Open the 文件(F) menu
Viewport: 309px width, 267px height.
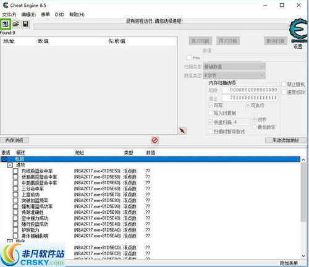9,15
